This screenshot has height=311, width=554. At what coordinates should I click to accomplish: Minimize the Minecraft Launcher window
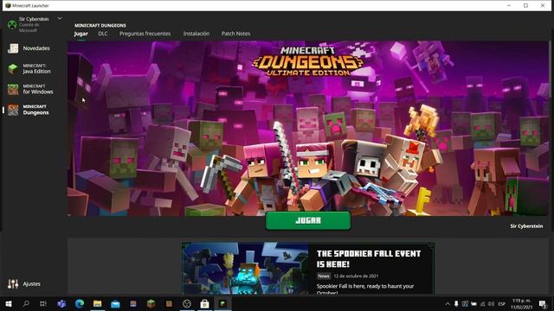point(509,6)
